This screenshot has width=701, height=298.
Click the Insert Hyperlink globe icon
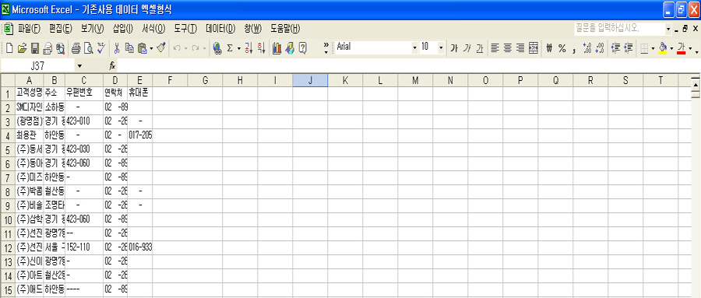pos(217,47)
